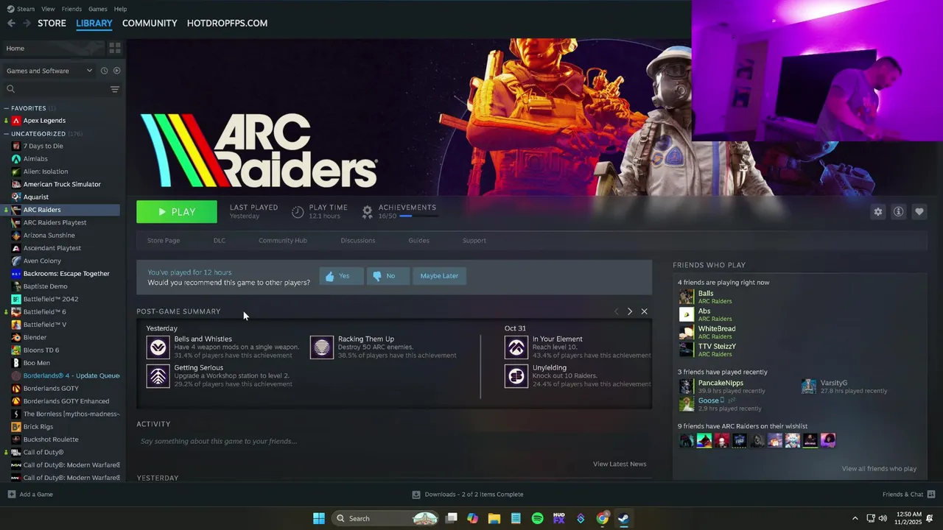This screenshot has width=943, height=530.
Task: Show ready-to-play games filter icon
Action: (x=116, y=71)
